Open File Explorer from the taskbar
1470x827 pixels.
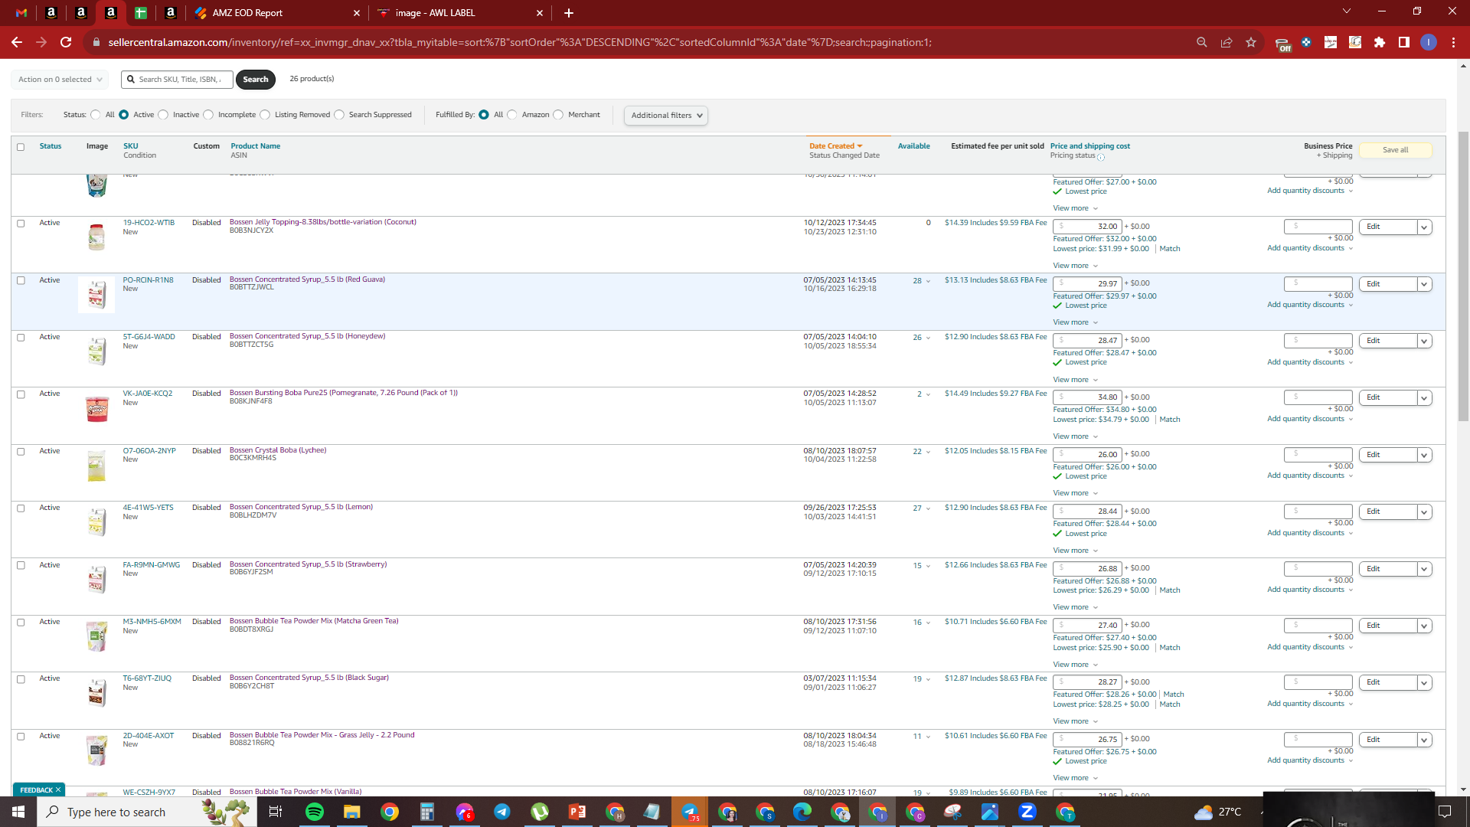click(351, 812)
